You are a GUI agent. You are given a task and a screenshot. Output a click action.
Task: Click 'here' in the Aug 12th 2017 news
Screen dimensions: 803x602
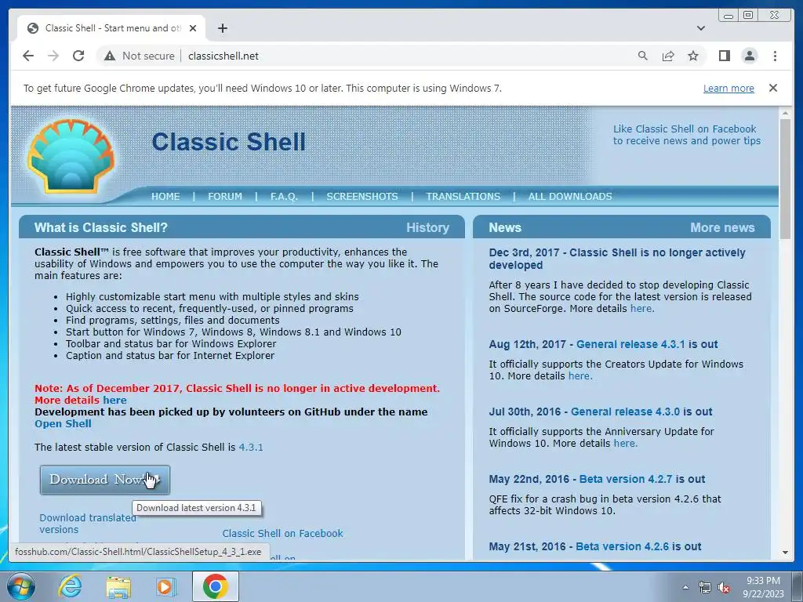tap(580, 375)
